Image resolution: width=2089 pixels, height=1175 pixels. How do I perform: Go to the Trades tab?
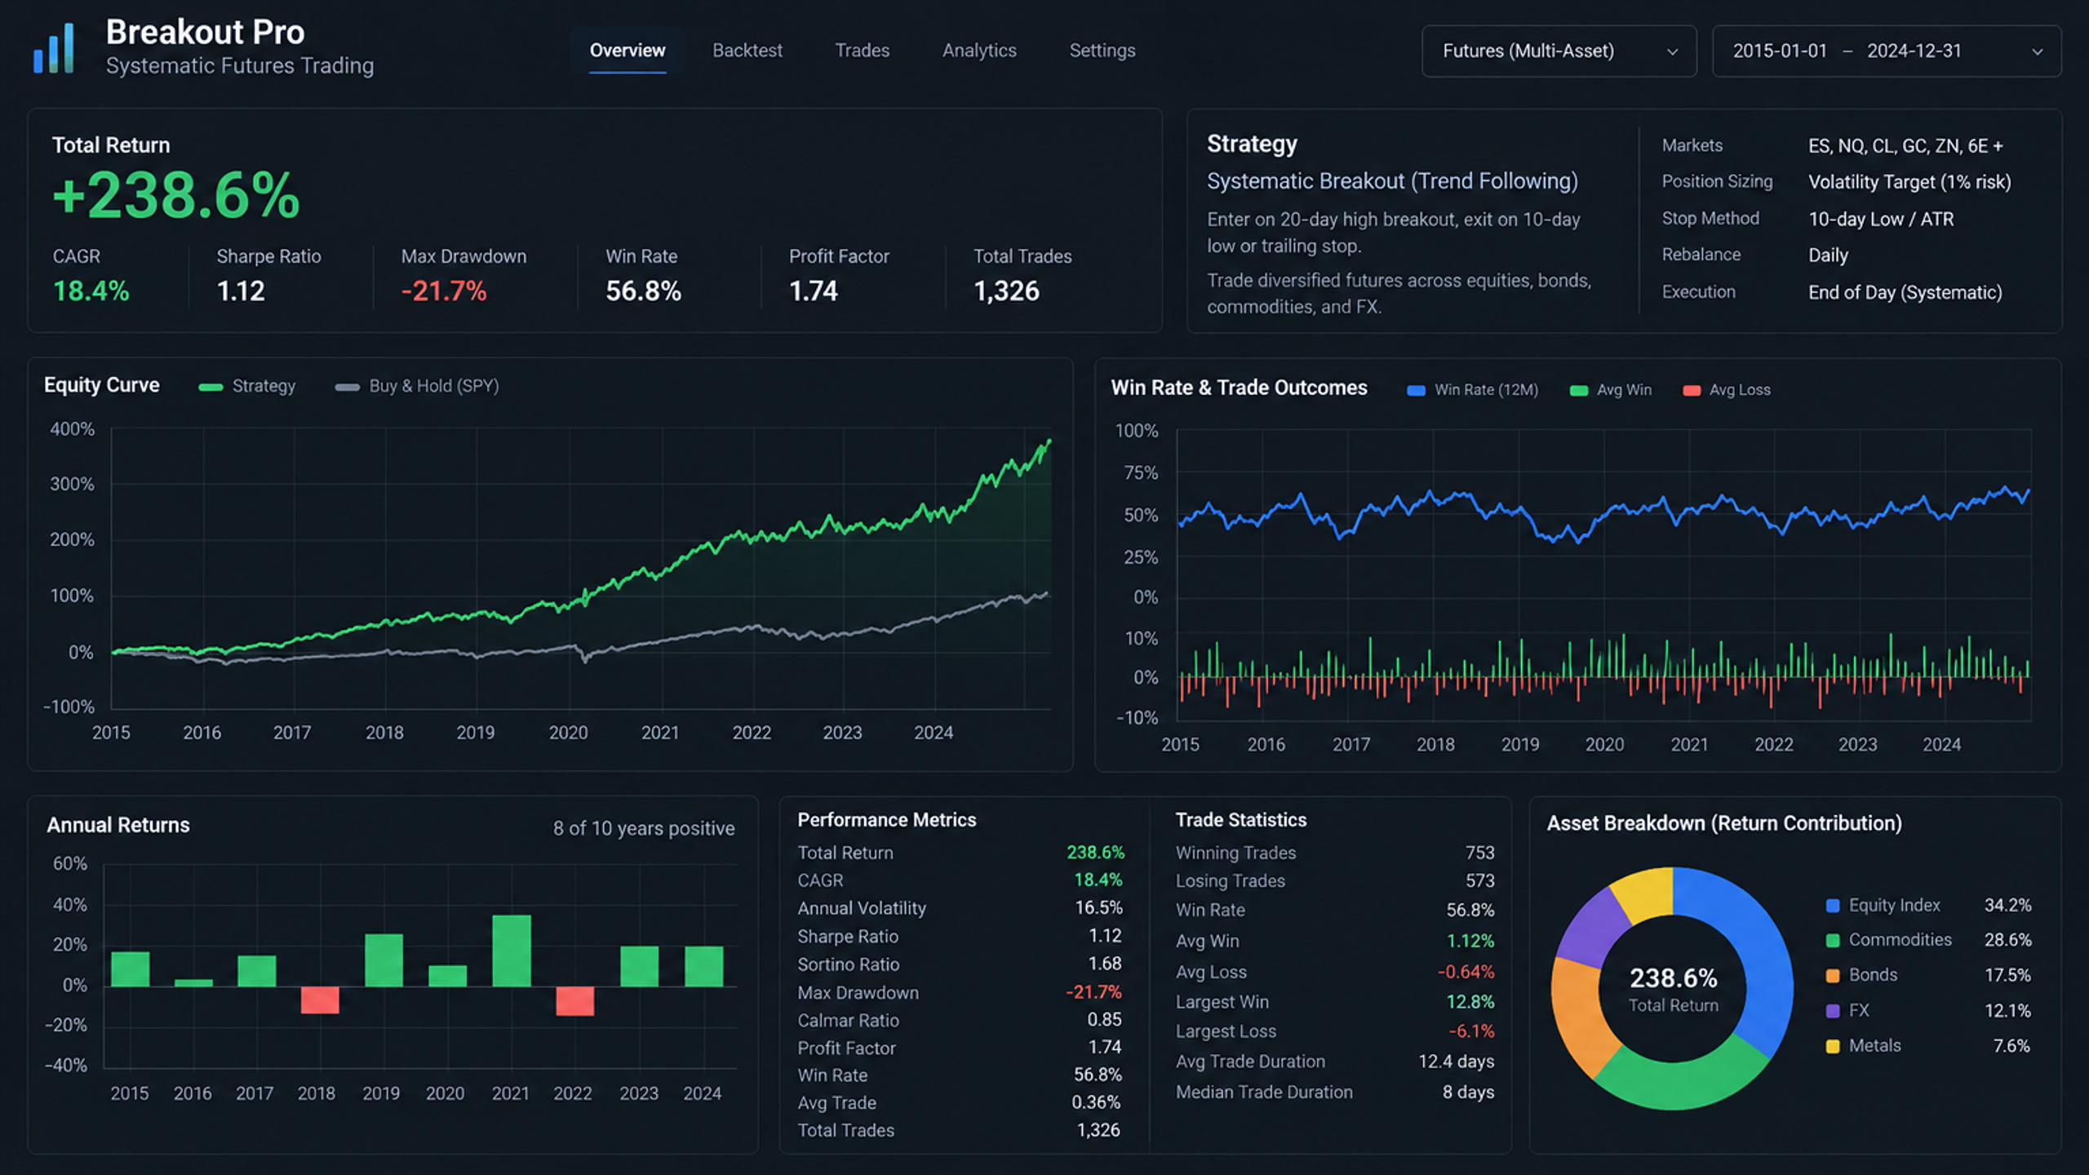click(862, 51)
